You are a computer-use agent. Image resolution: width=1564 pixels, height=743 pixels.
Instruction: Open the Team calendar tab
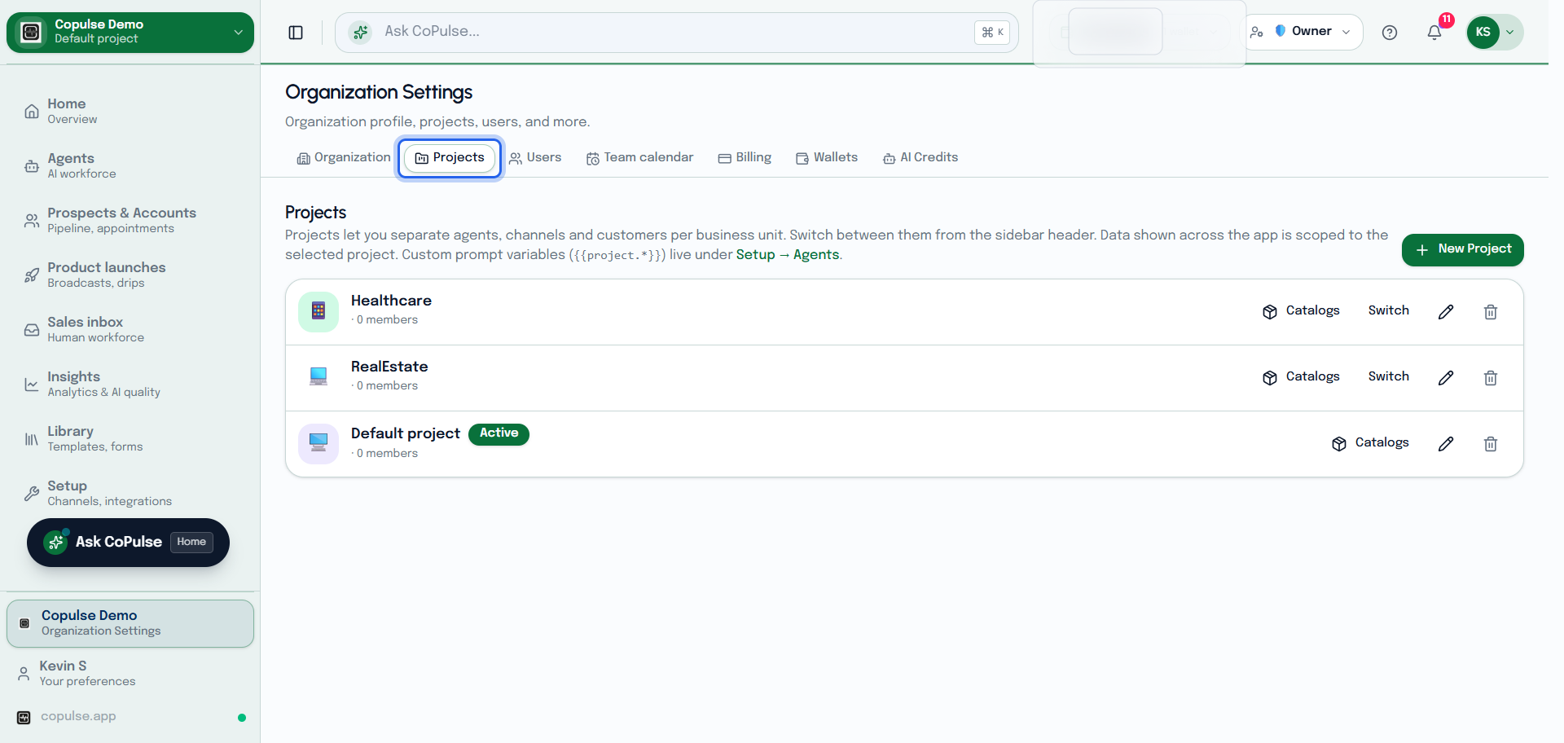point(640,158)
